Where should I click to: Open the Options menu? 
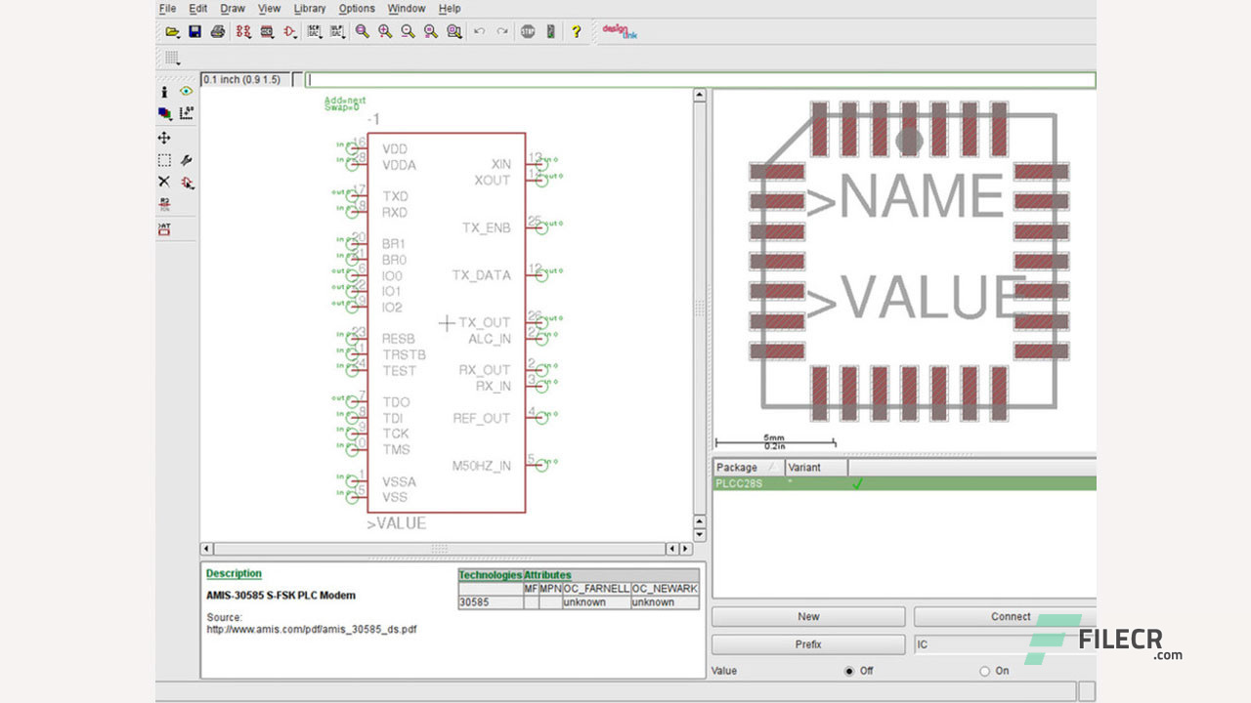click(357, 9)
